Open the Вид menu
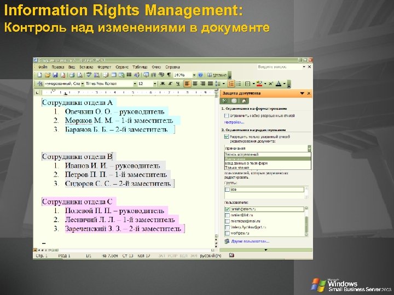394x295 pixels. (72, 67)
